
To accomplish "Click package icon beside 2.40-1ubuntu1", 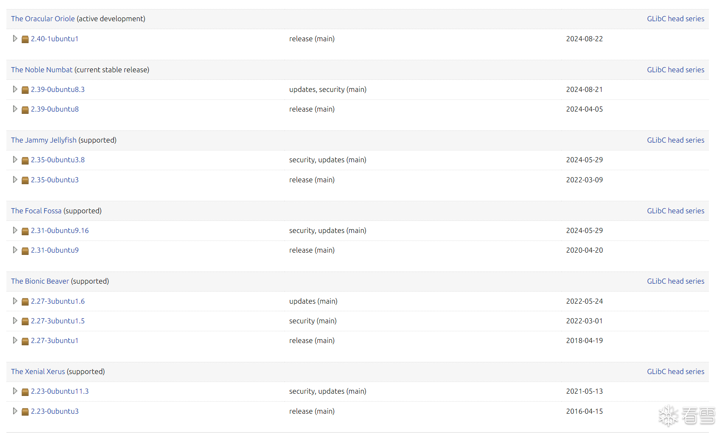I will 25,39.
